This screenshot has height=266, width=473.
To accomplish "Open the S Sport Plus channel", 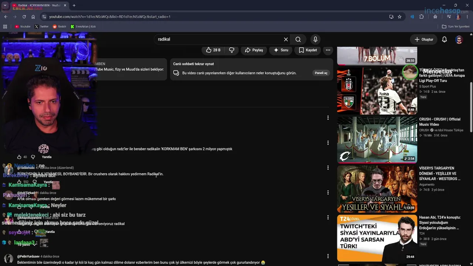I will (x=428, y=86).
